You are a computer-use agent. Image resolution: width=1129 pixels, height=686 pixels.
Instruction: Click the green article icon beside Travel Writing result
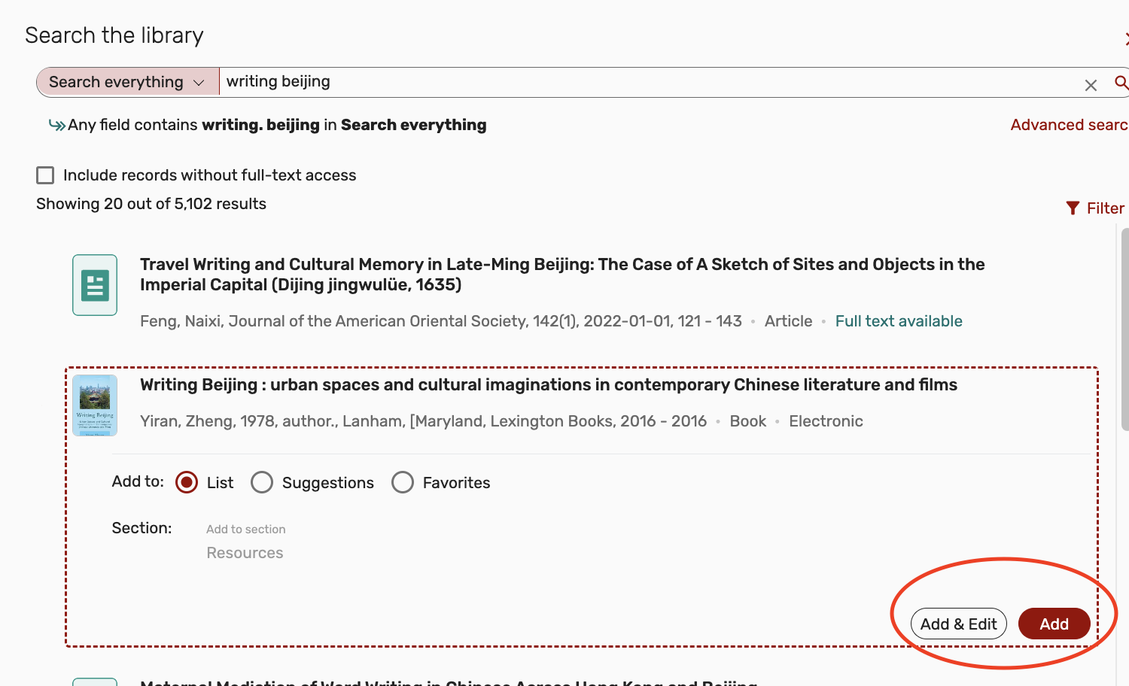94,284
